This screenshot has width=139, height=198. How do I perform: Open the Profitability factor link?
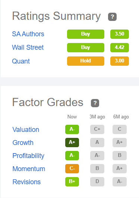tap(28, 156)
